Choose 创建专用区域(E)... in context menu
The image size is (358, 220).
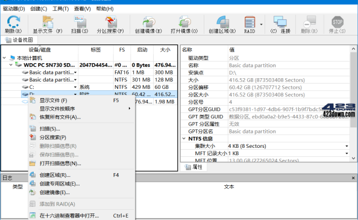coord(82,183)
